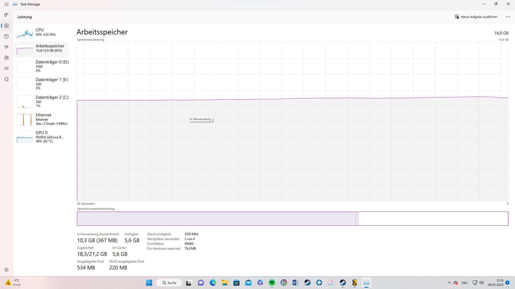This screenshot has height=289, width=515.
Task: Select GPU 0 NVIDIA GeForce entry
Action: coord(42,137)
